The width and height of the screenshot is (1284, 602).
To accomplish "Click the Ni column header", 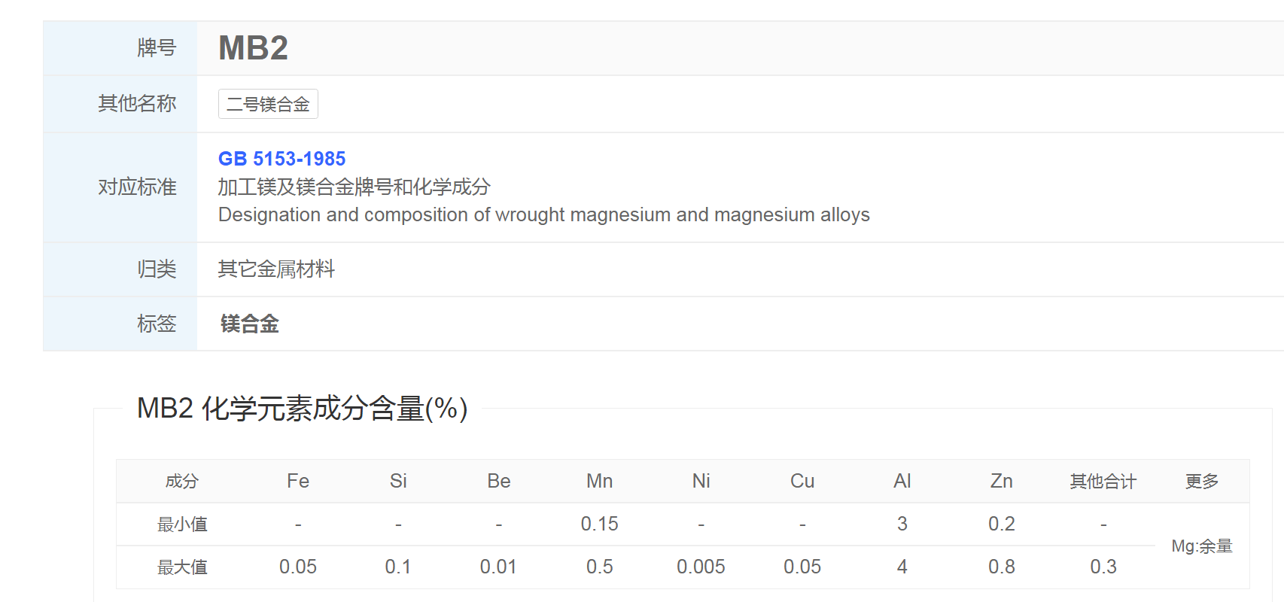I will click(701, 482).
